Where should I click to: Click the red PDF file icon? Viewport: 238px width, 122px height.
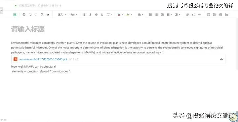click(15, 59)
